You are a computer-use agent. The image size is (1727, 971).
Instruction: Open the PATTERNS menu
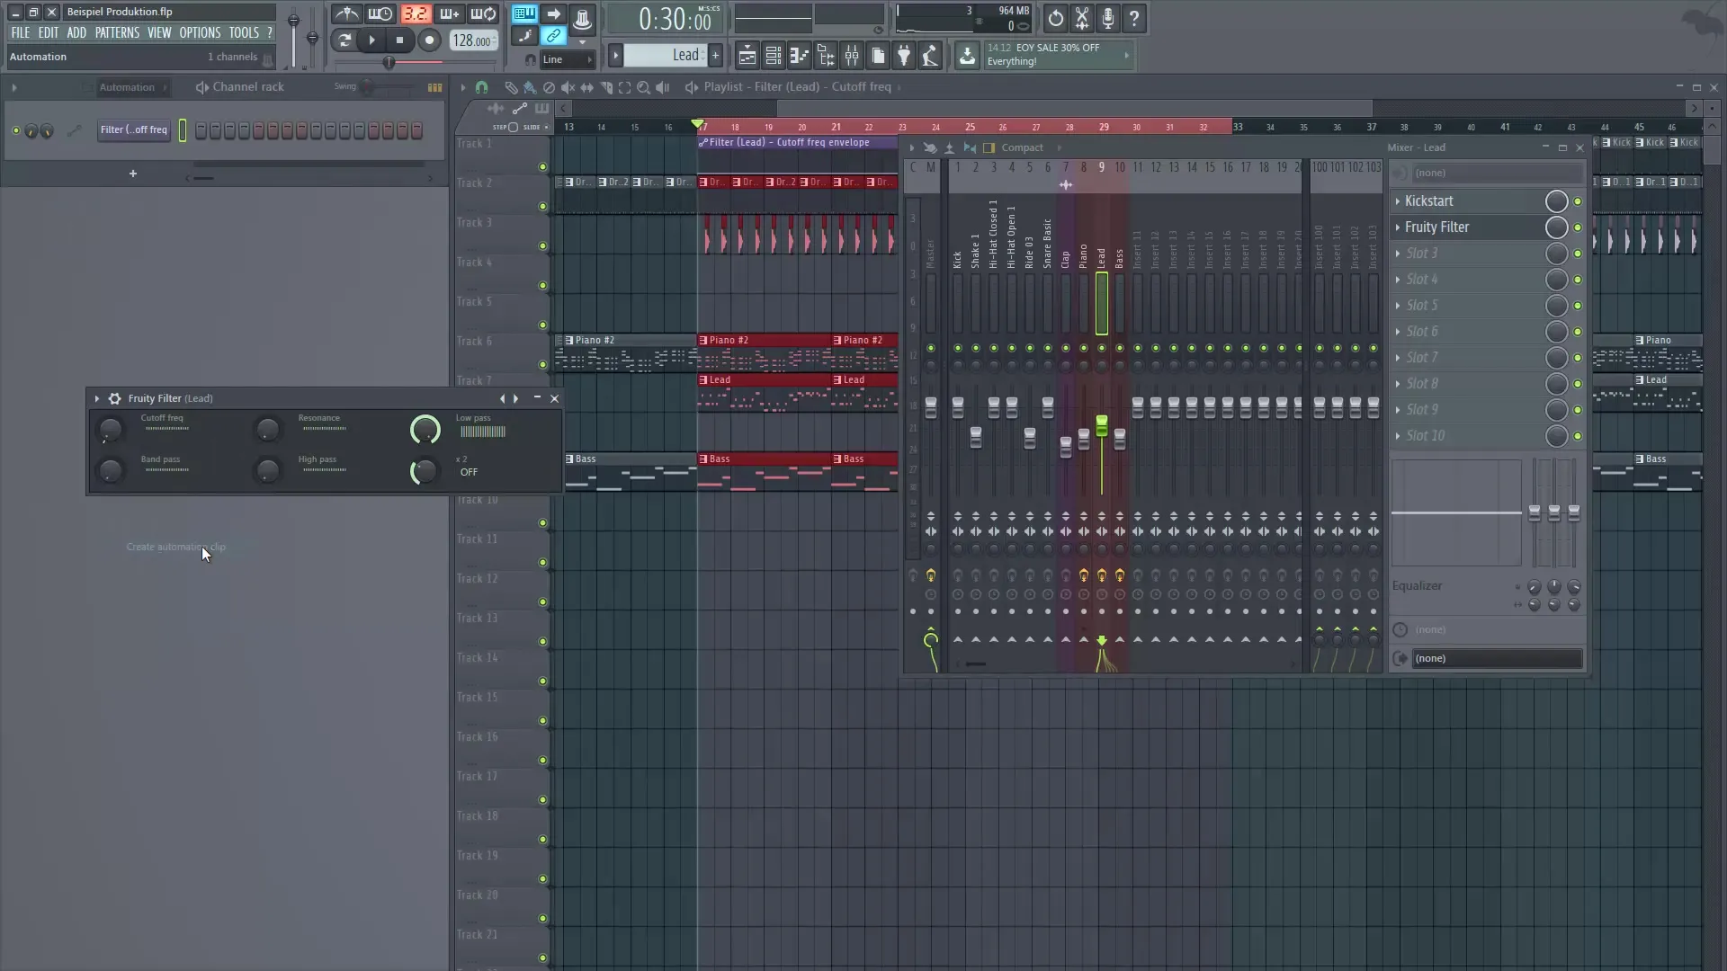coord(117,32)
